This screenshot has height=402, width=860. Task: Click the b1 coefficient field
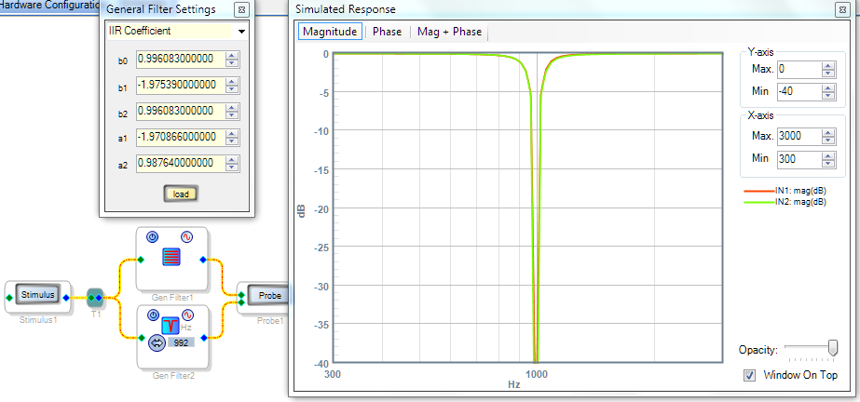tap(181, 85)
